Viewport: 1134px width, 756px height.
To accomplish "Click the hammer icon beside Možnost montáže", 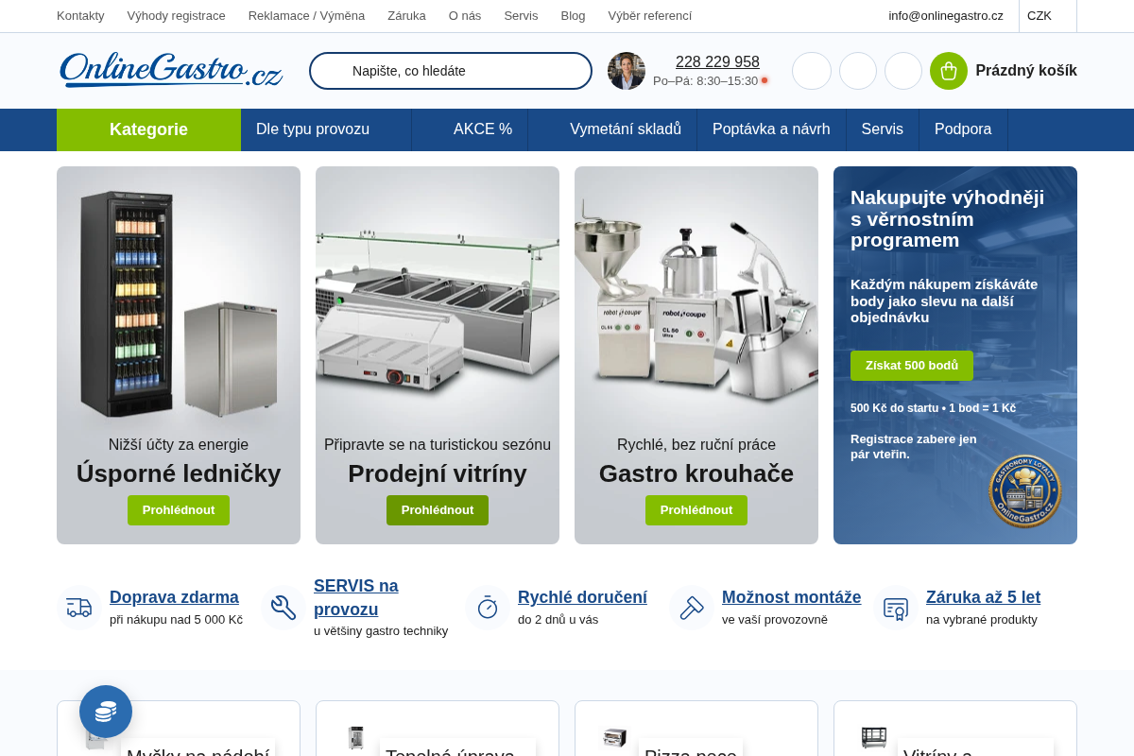I will coord(692,607).
